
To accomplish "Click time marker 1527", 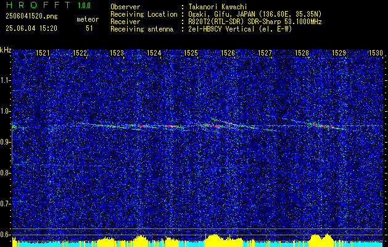I will pyautogui.click(x=265, y=52).
